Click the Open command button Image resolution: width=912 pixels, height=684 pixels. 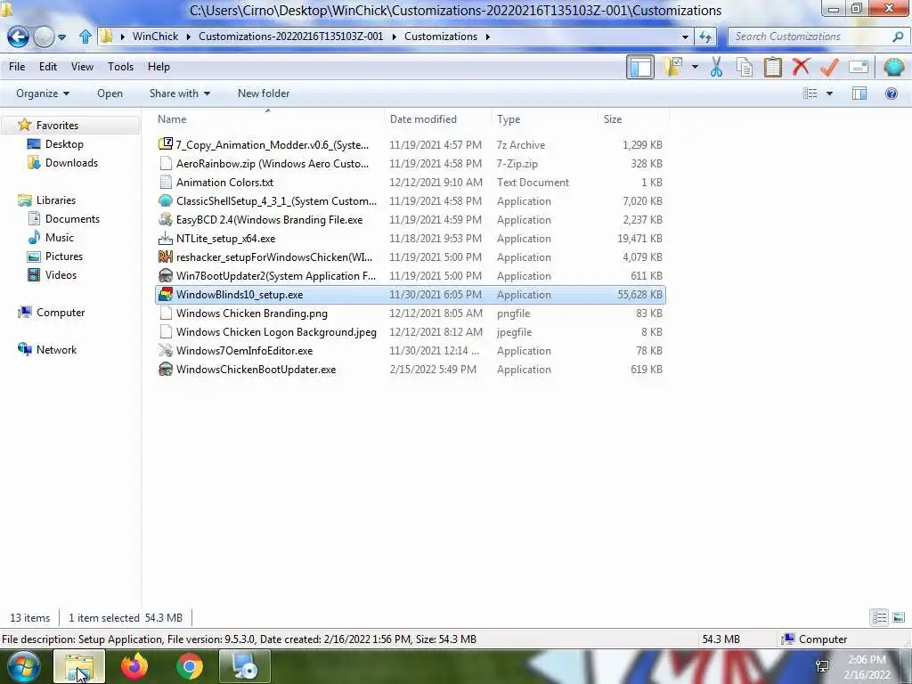(110, 94)
